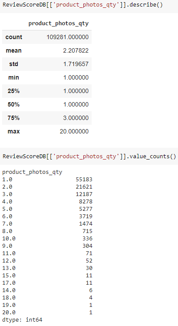Select the std row label
This screenshot has height=326, width=178.
[x=14, y=64]
